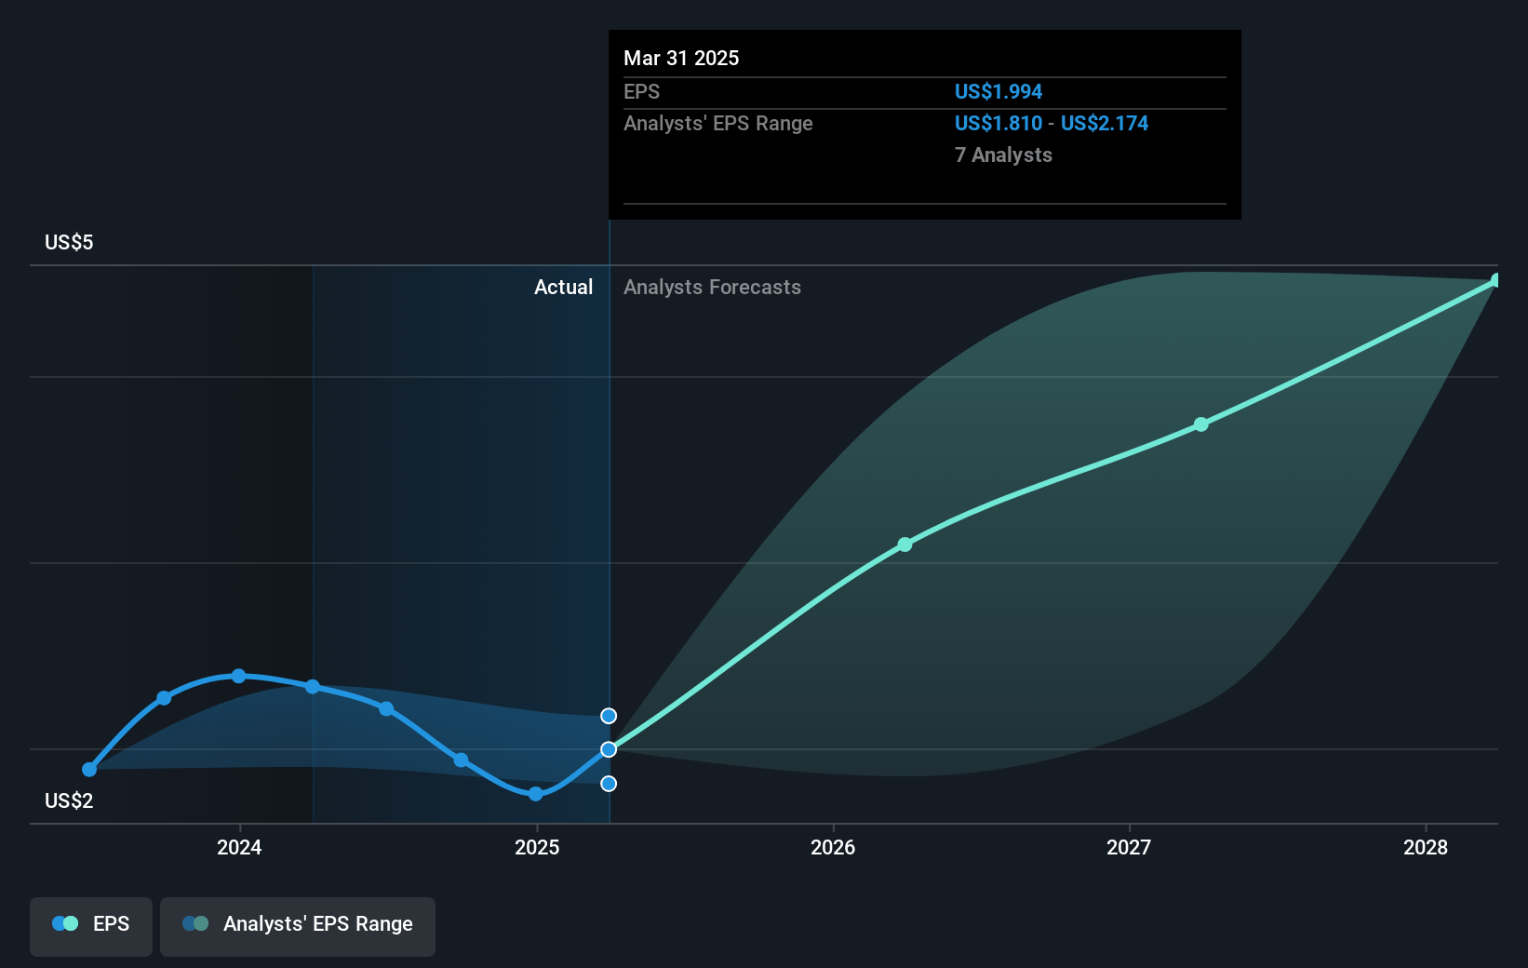This screenshot has width=1528, height=968.
Task: Click the high estimate US$2.174
Action: pos(1105,124)
